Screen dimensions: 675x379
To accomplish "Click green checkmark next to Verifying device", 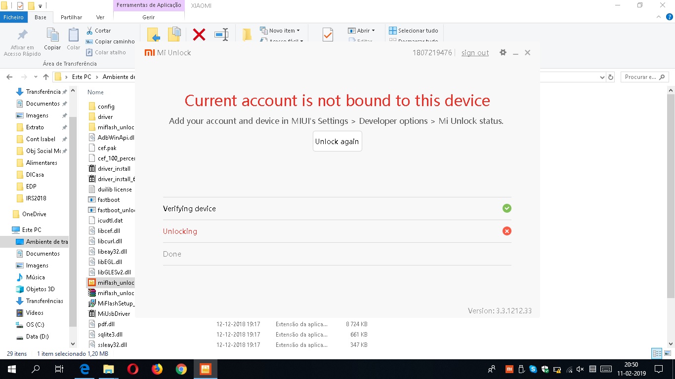I will tap(506, 208).
